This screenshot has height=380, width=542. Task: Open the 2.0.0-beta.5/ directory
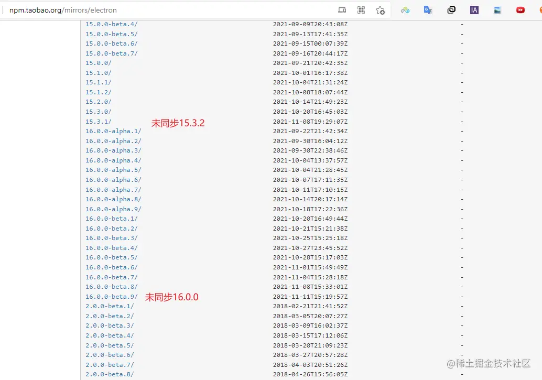tap(110, 345)
